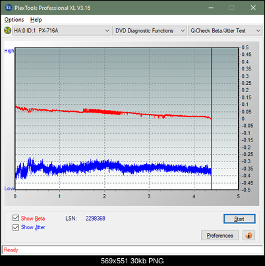
Task: Close the PlexTools Professional window
Action: pyautogui.click(x=253, y=8)
